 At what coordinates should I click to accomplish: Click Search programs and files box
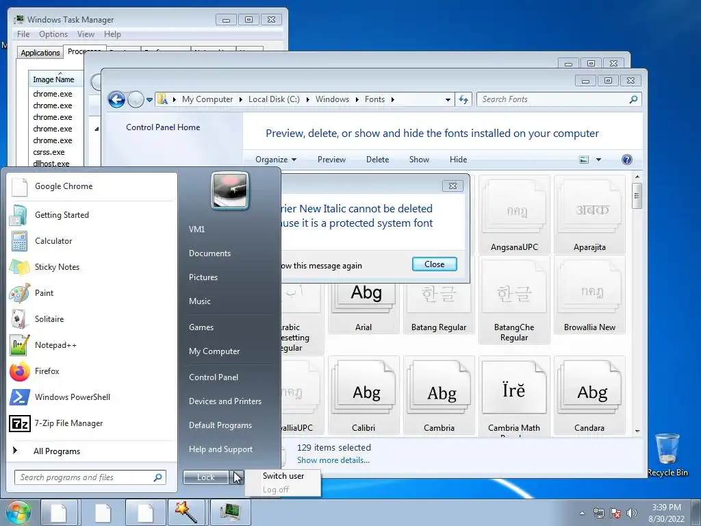pyautogui.click(x=90, y=477)
